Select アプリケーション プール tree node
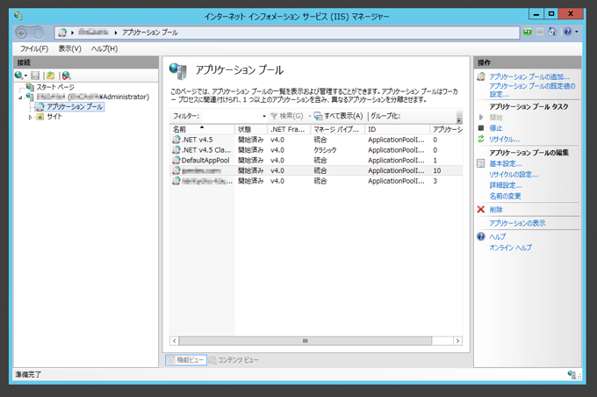The height and width of the screenshot is (397, 597). tap(75, 106)
